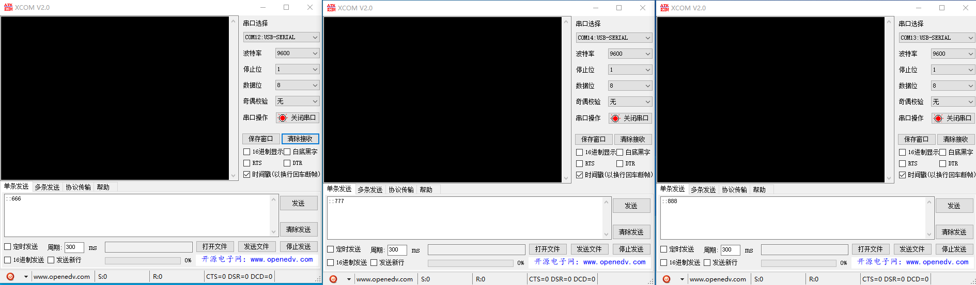
Task: Click the file send progress bar in COM12 window
Action: pos(143,260)
